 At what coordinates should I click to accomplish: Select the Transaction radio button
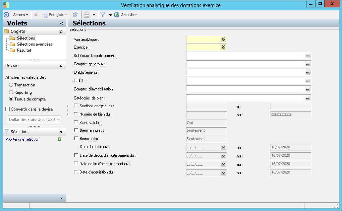(11, 85)
